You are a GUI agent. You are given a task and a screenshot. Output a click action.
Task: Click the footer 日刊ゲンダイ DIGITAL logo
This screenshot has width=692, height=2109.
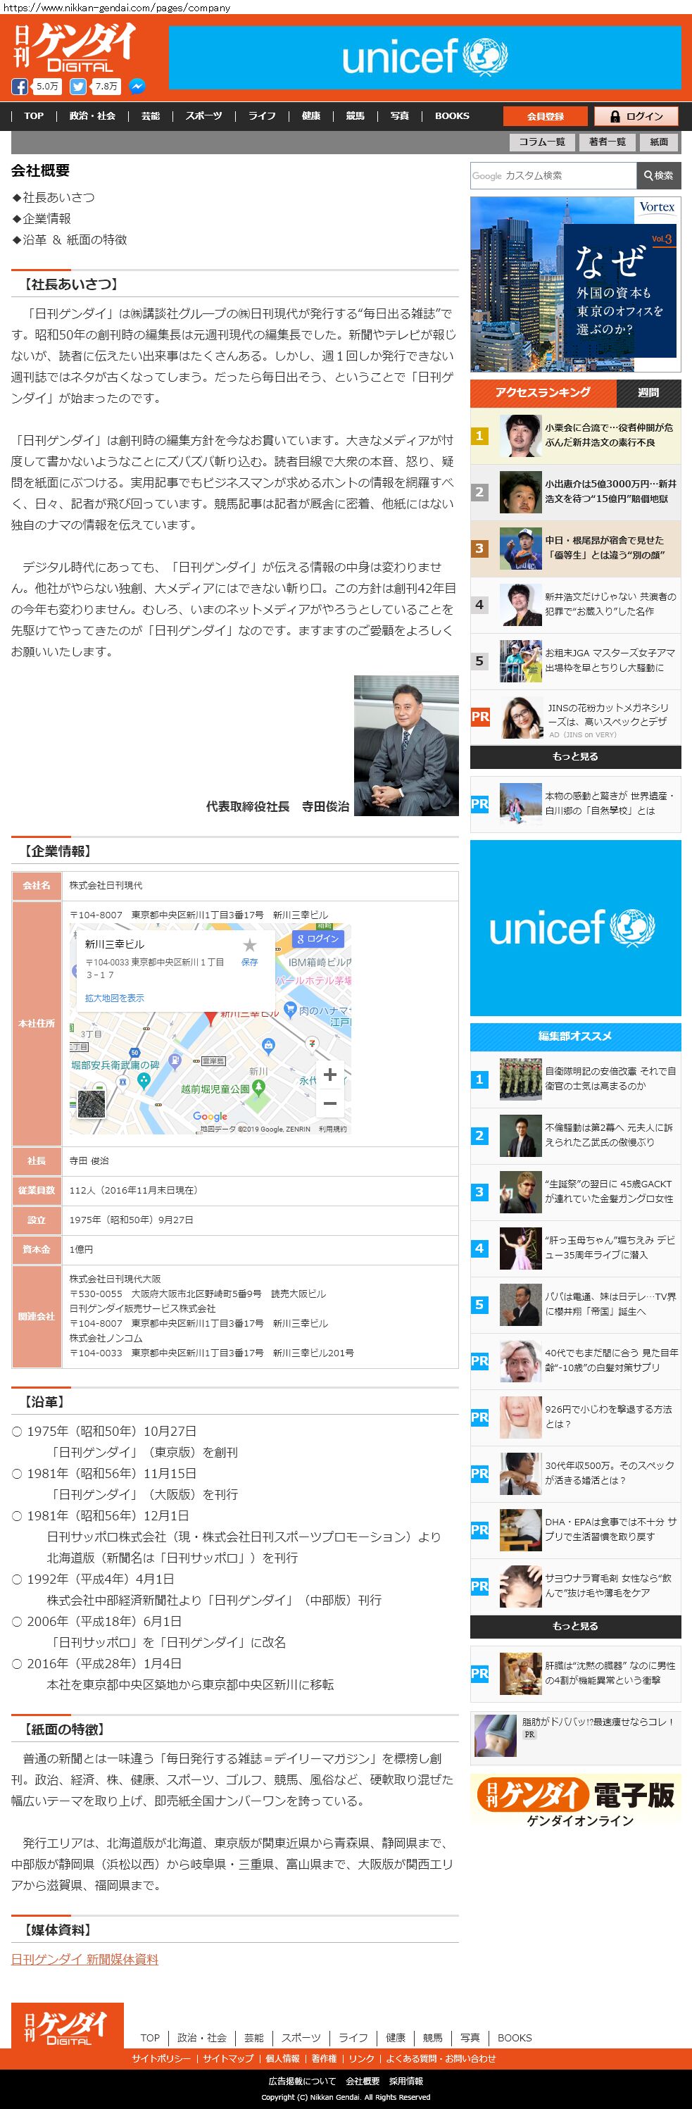(67, 2027)
